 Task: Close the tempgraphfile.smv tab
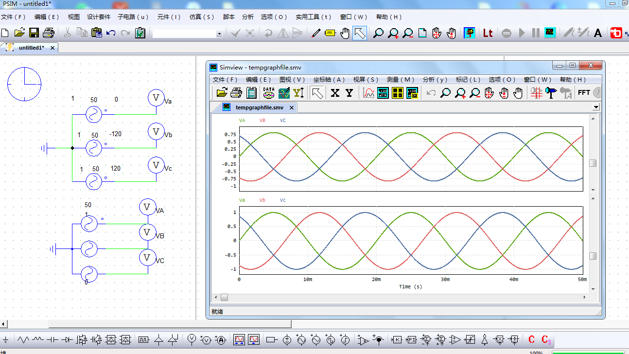[292, 107]
